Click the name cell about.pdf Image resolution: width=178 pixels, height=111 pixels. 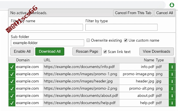pyautogui.click(x=146, y=96)
